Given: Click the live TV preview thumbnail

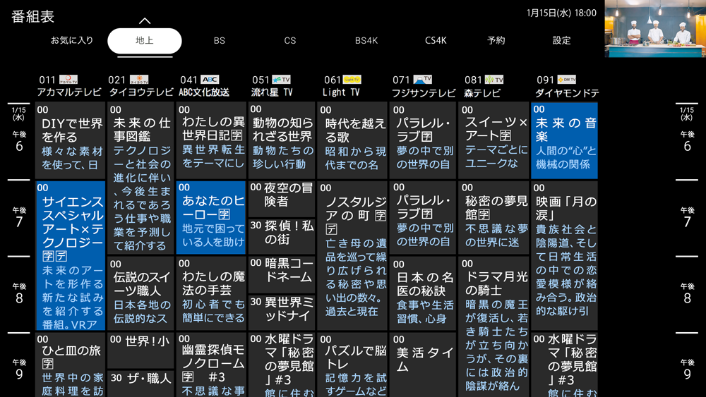Looking at the screenshot, I should click(x=654, y=29).
